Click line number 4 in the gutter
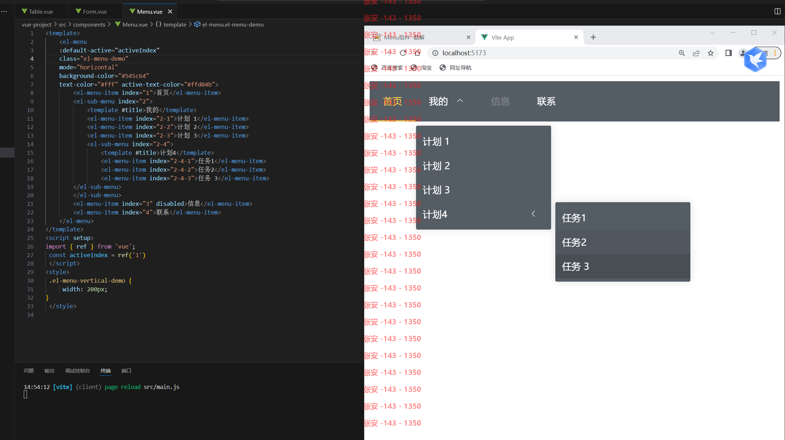This screenshot has width=785, height=440. (32, 59)
